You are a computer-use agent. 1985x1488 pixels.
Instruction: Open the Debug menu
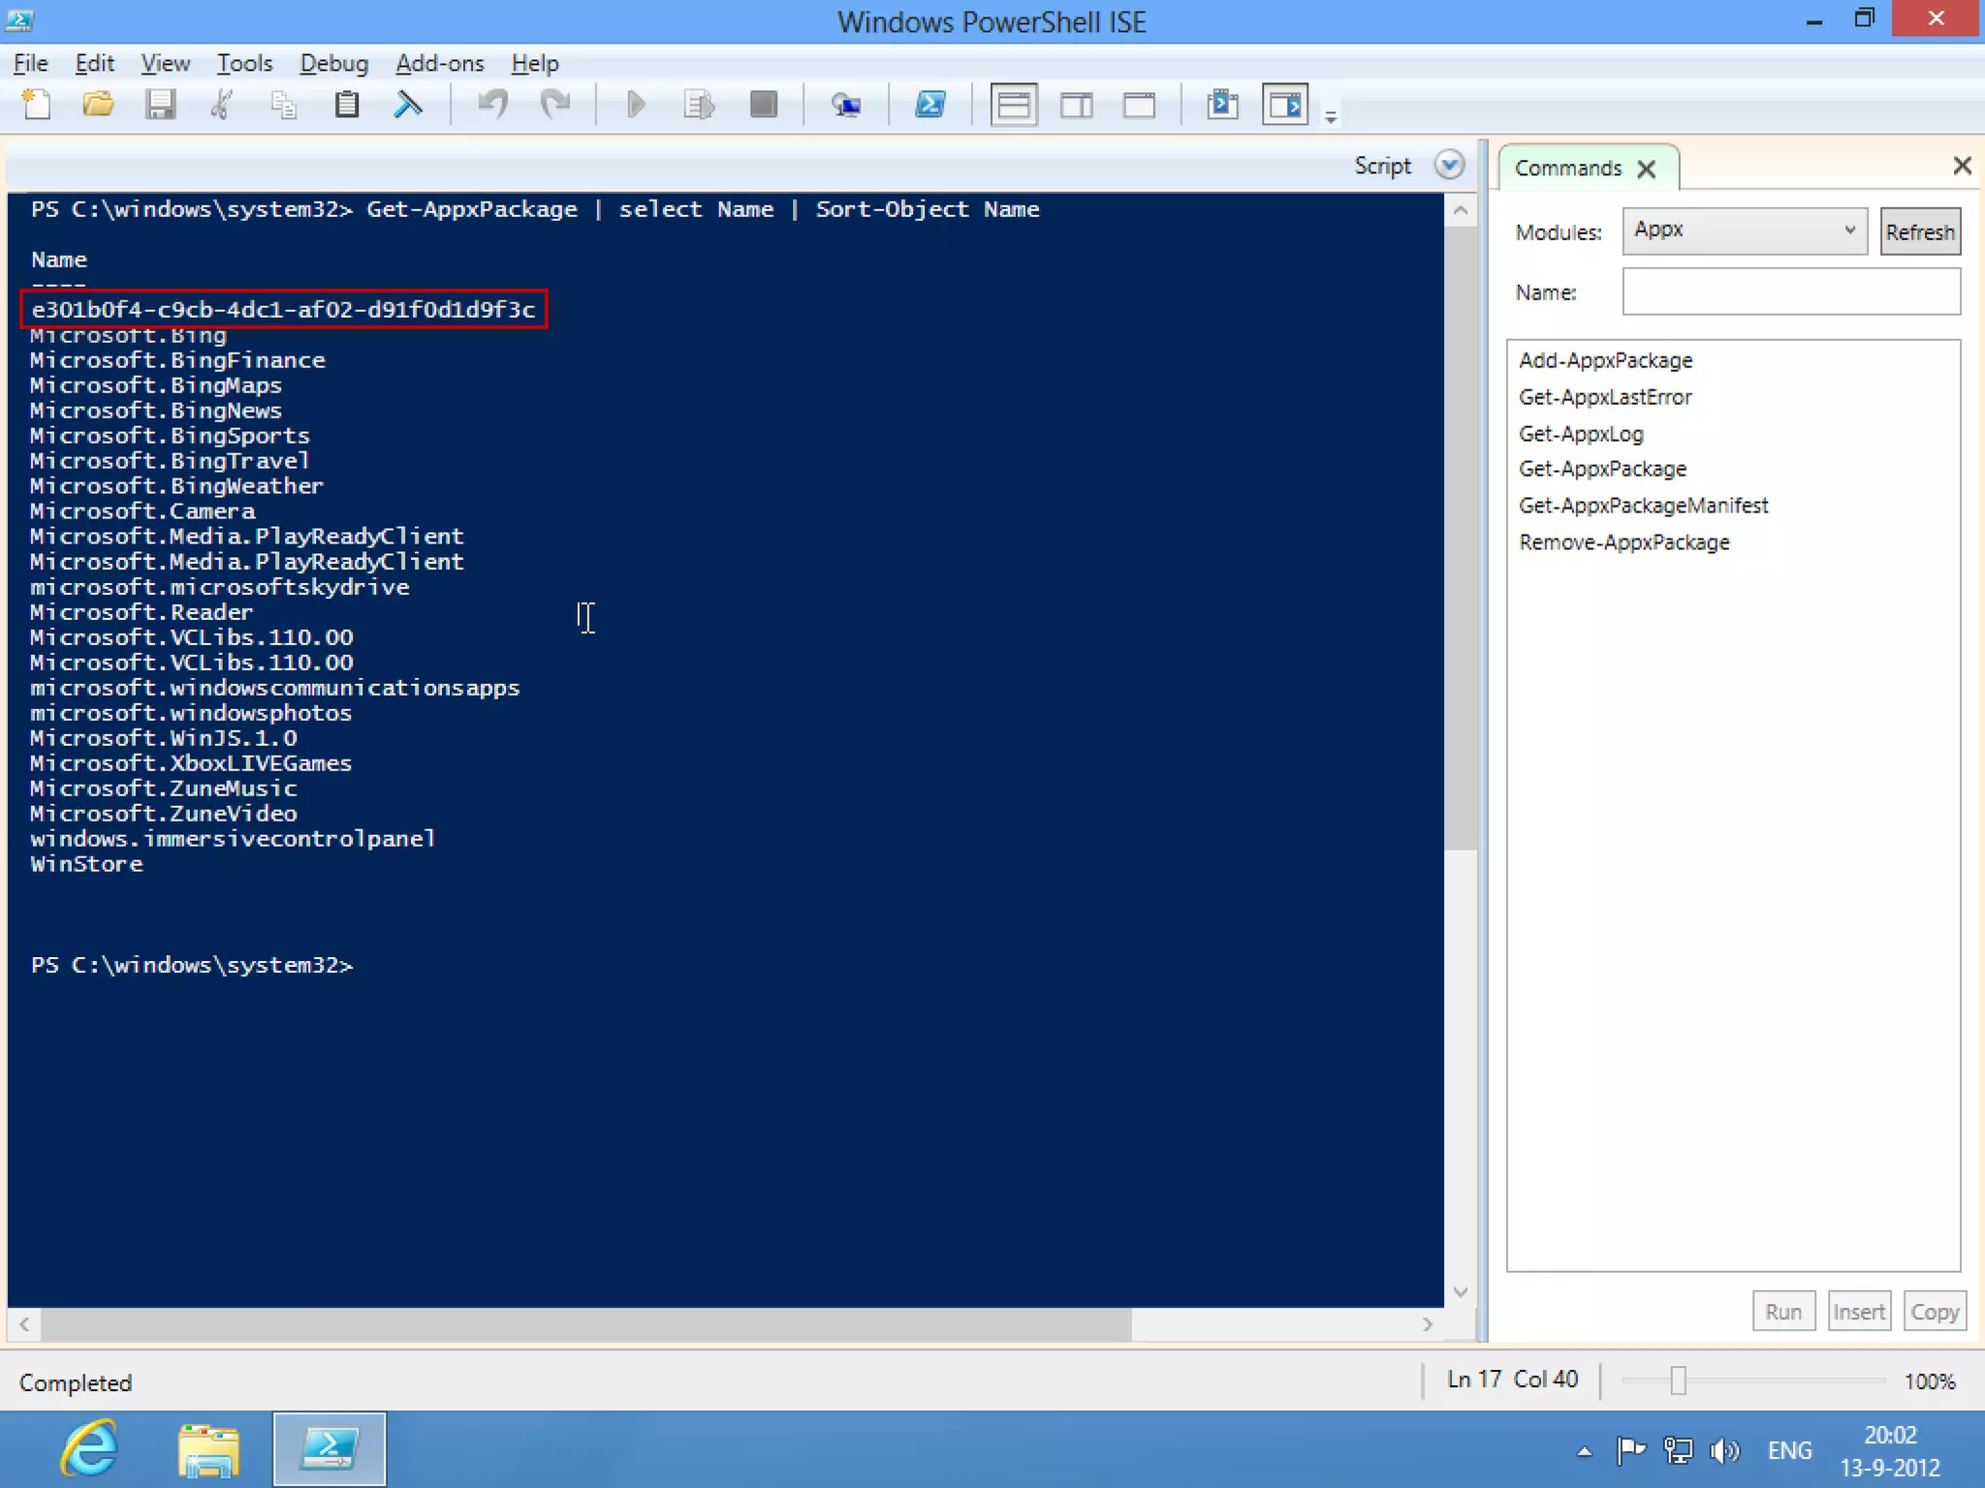pyautogui.click(x=333, y=63)
